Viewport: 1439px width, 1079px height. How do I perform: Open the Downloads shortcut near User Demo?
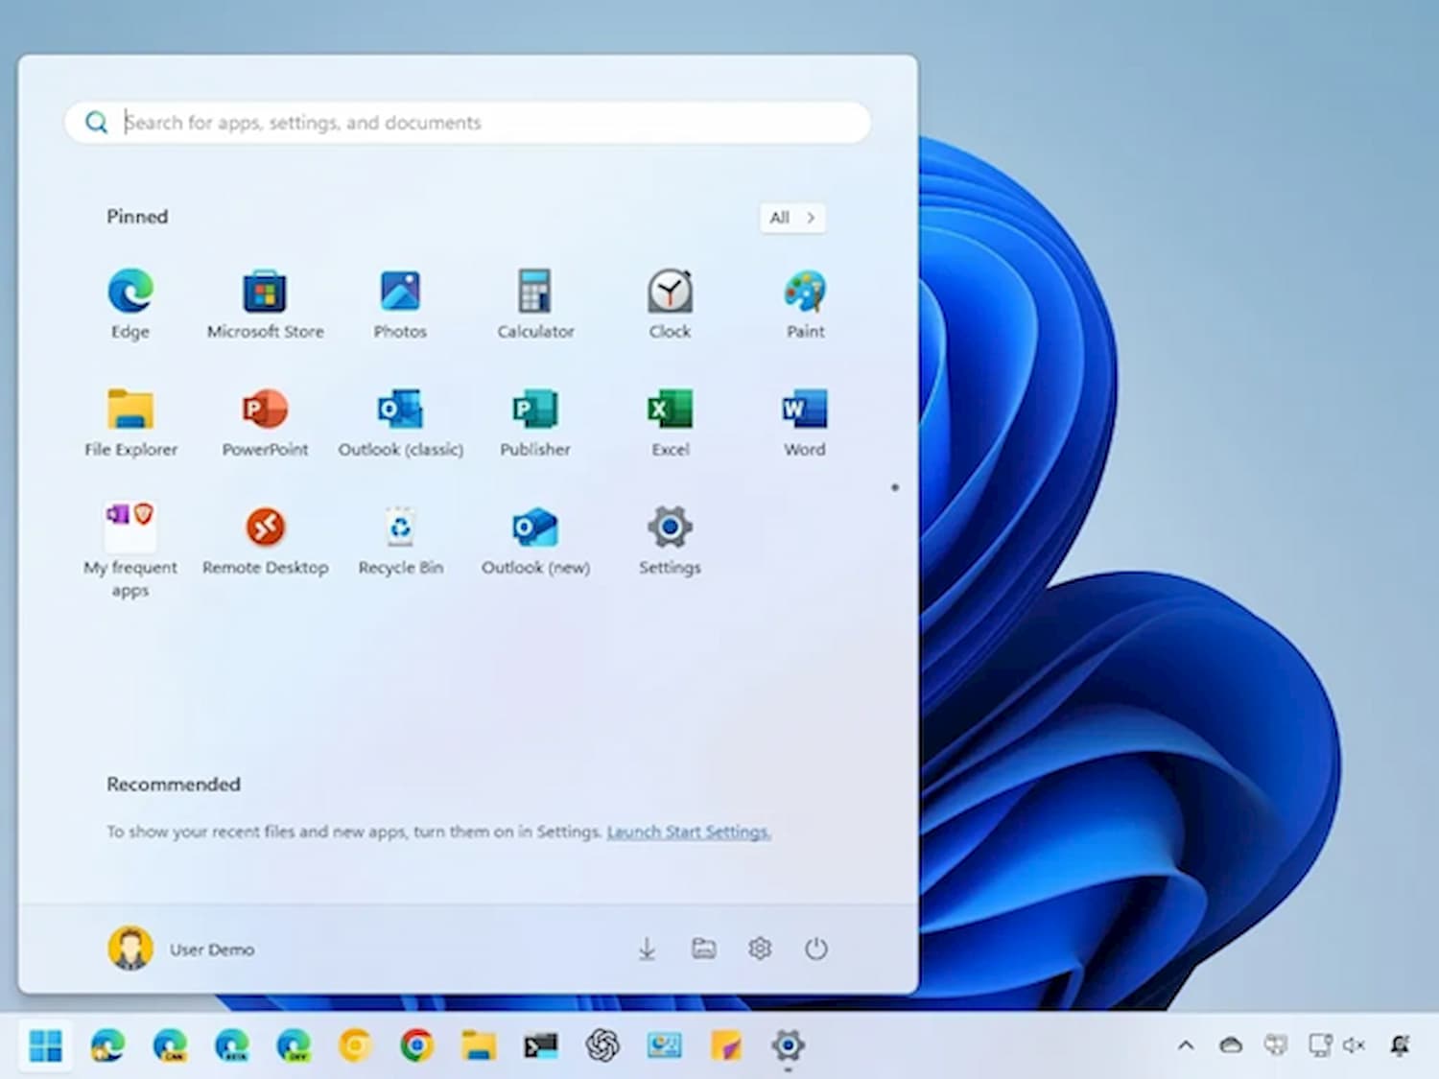point(647,949)
